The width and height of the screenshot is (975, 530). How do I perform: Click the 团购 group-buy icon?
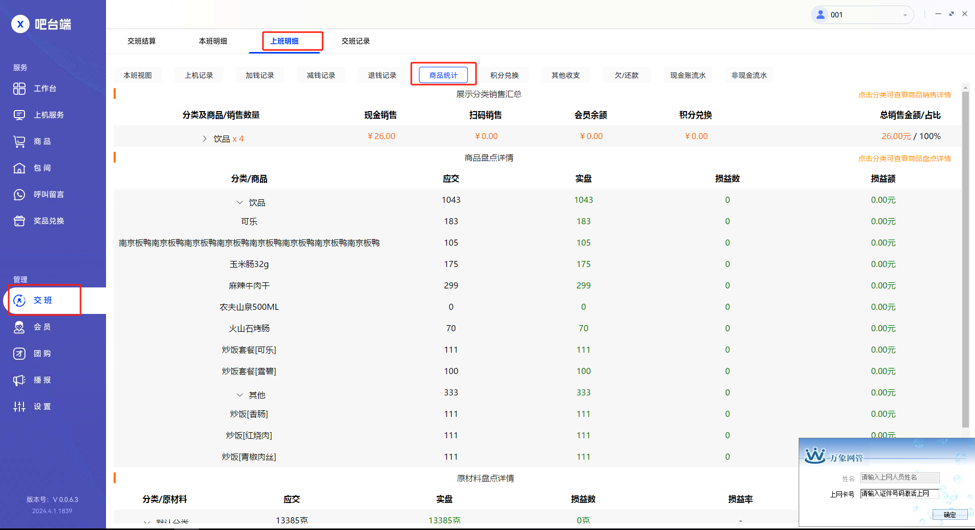(19, 354)
